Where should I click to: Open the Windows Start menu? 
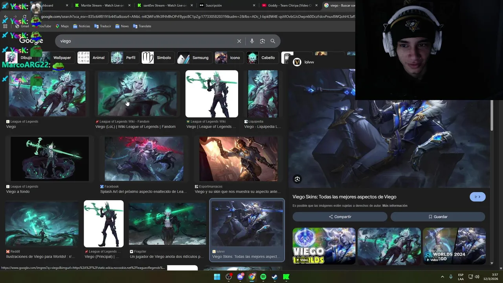pyautogui.click(x=217, y=277)
